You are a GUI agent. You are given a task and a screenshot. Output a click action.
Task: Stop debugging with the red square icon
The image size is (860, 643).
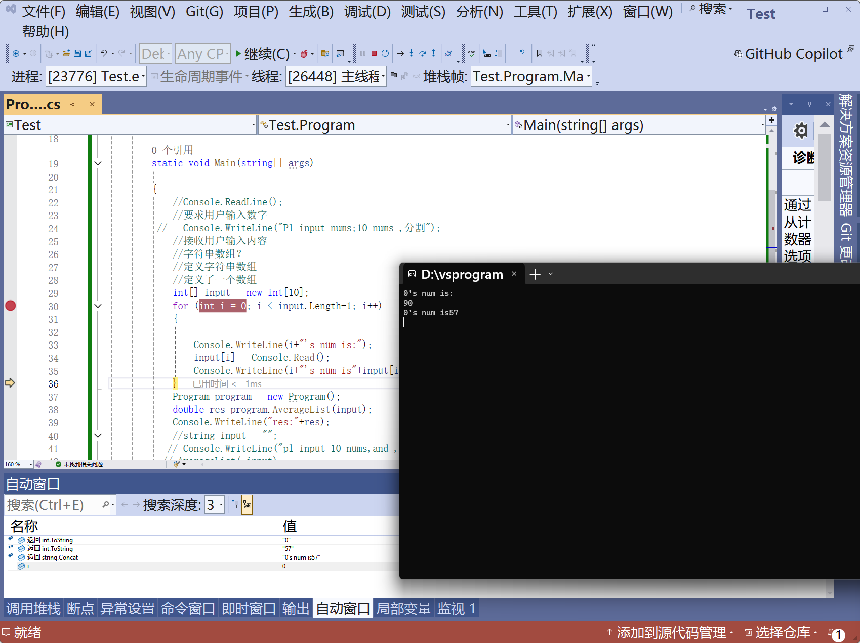click(374, 53)
